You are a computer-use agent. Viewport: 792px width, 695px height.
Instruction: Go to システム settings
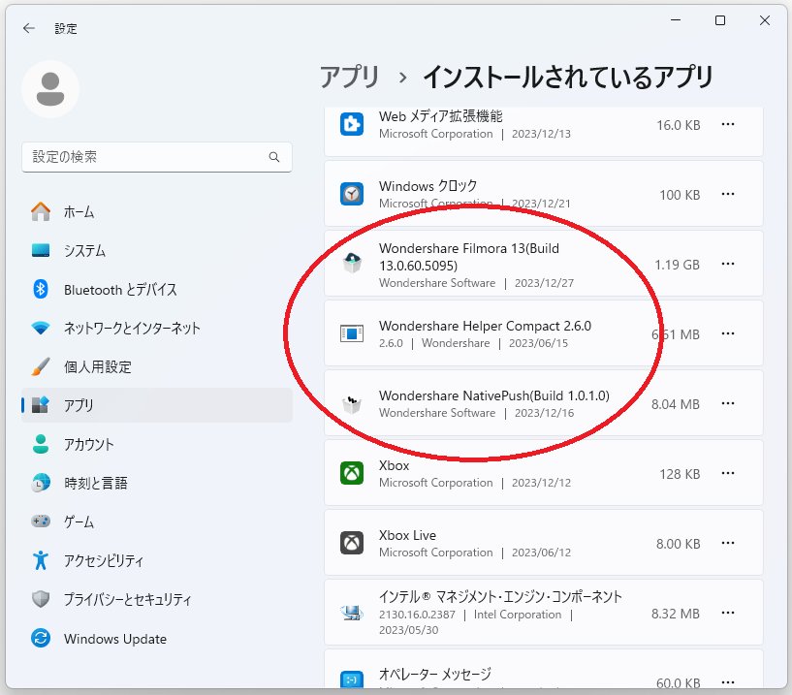[157, 251]
